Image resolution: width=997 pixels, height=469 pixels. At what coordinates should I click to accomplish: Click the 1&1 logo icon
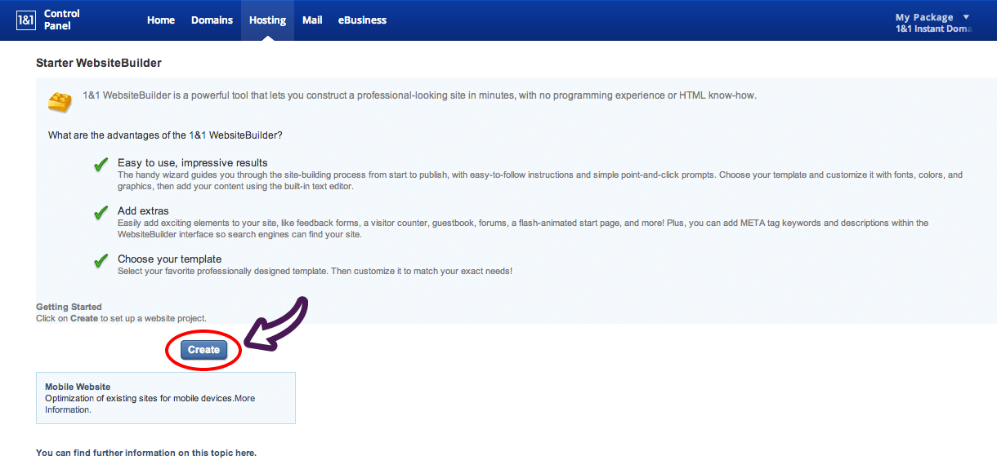26,20
